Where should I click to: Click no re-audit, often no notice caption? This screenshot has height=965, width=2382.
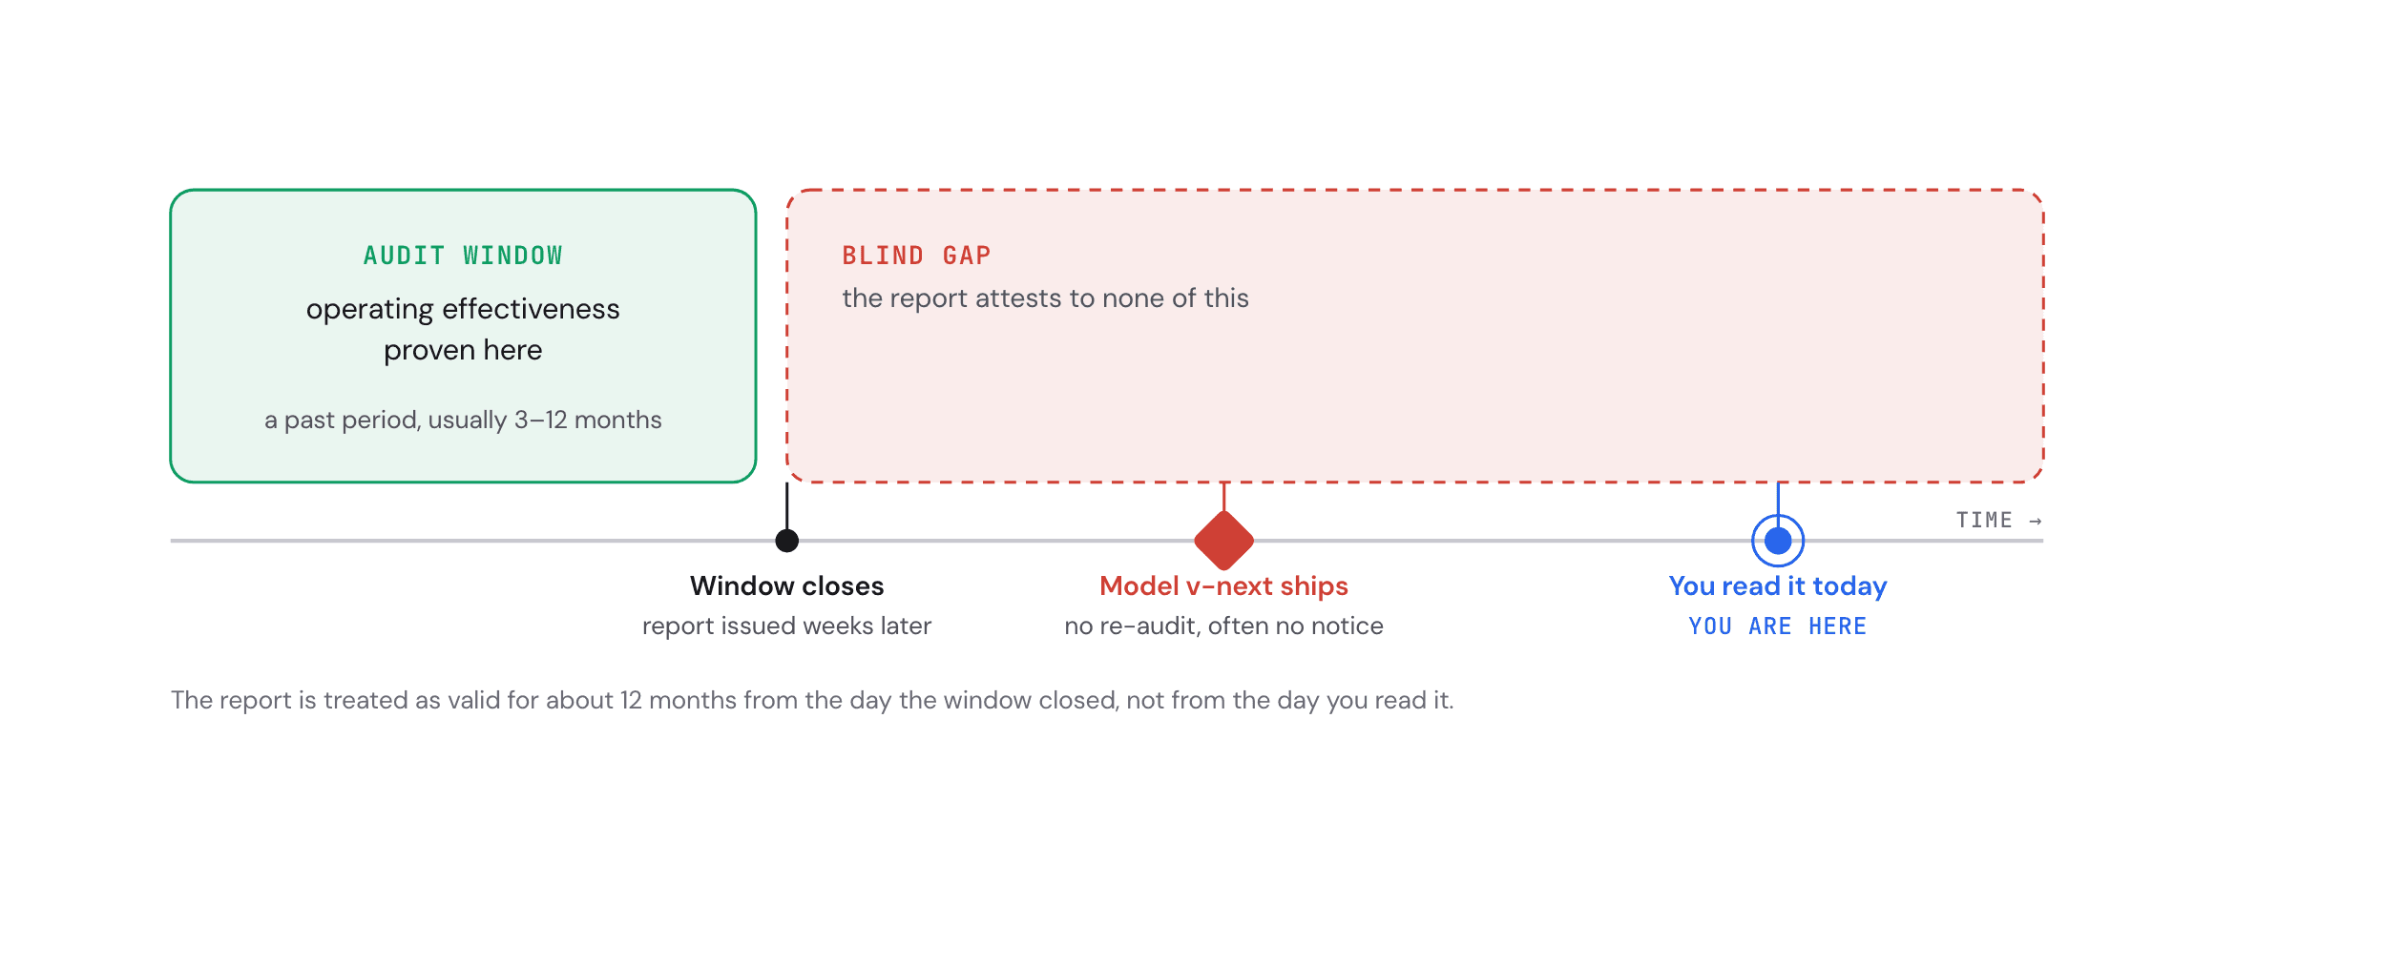click(x=1223, y=626)
